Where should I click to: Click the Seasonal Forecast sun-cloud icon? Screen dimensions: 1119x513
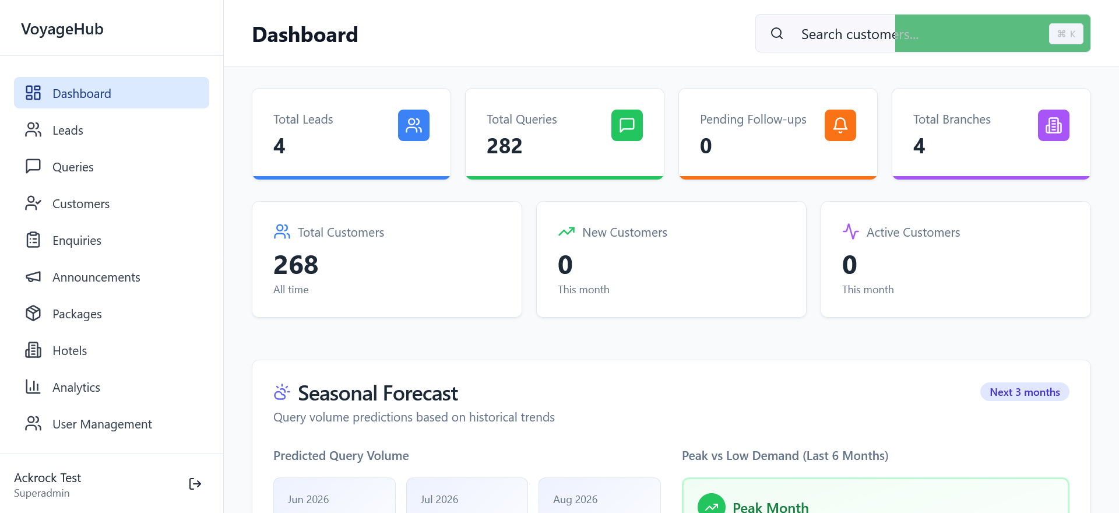[282, 392]
